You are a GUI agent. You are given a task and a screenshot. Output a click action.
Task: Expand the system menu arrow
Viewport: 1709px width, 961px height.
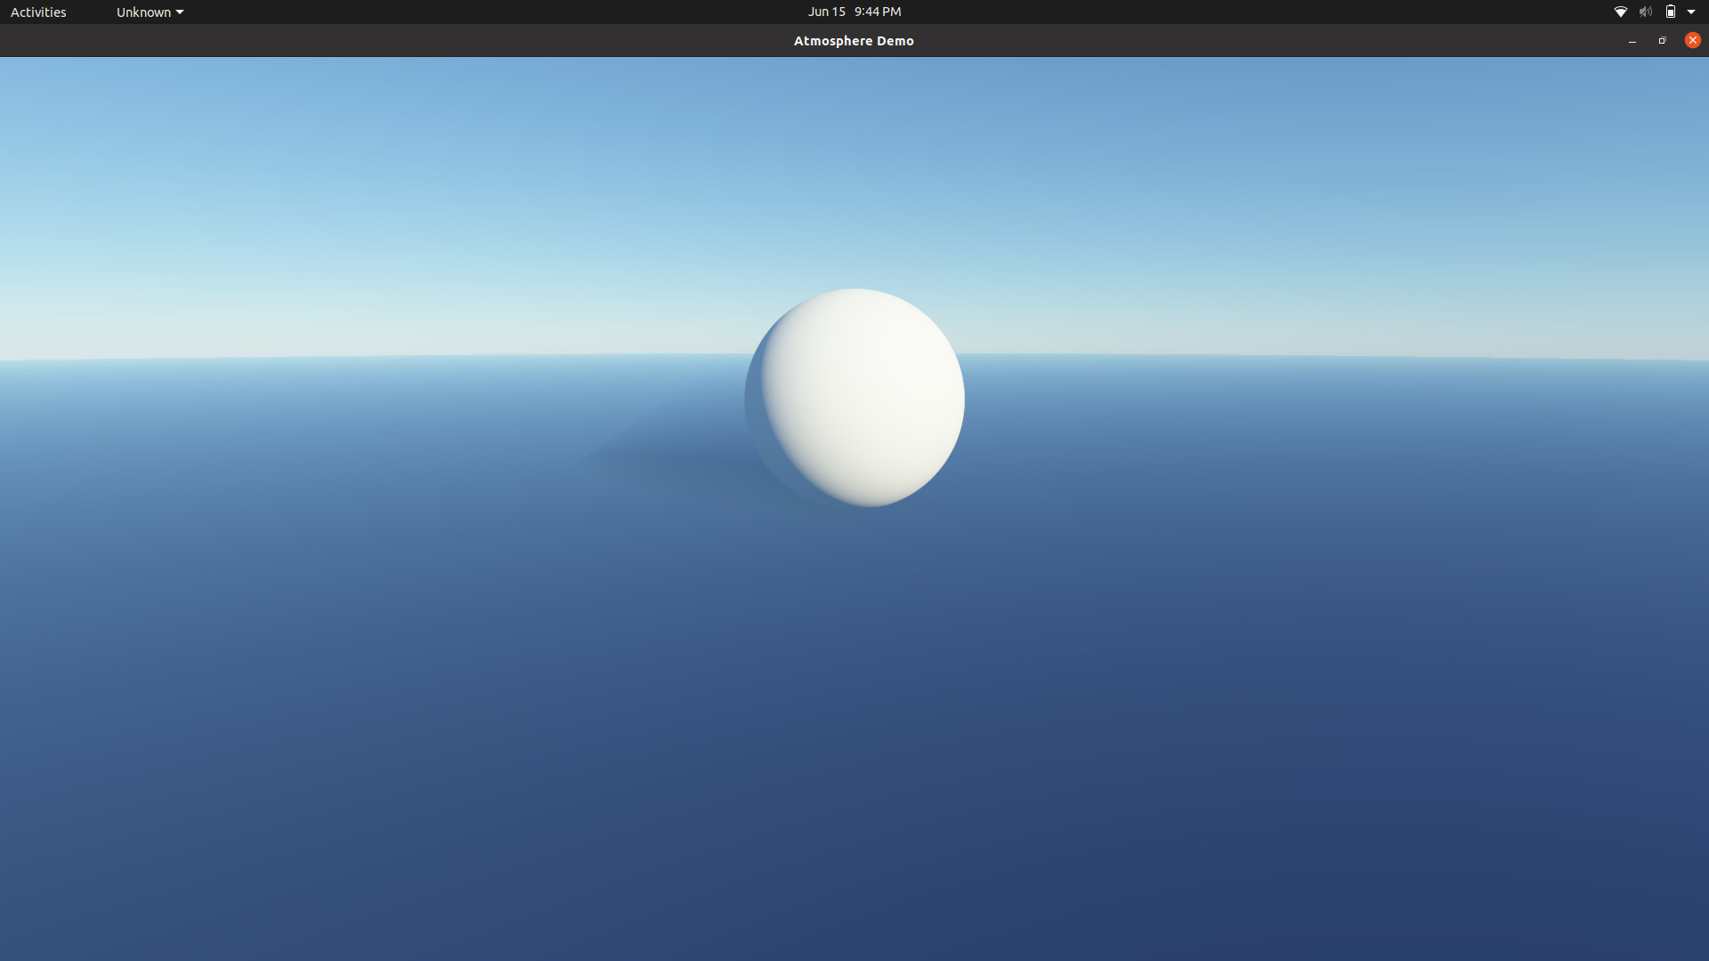(x=1691, y=12)
